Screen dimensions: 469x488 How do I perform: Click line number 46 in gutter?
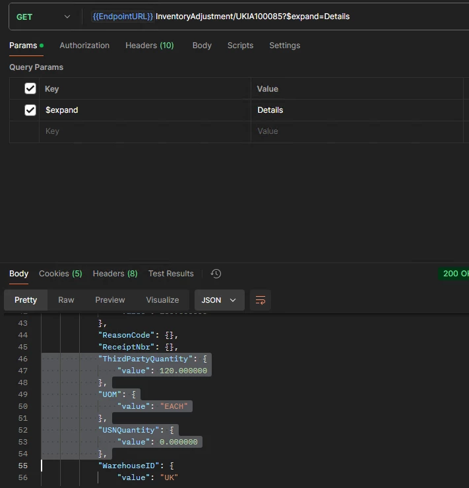pos(22,359)
